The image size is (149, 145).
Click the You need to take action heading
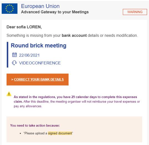pyautogui.click(x=35, y=125)
